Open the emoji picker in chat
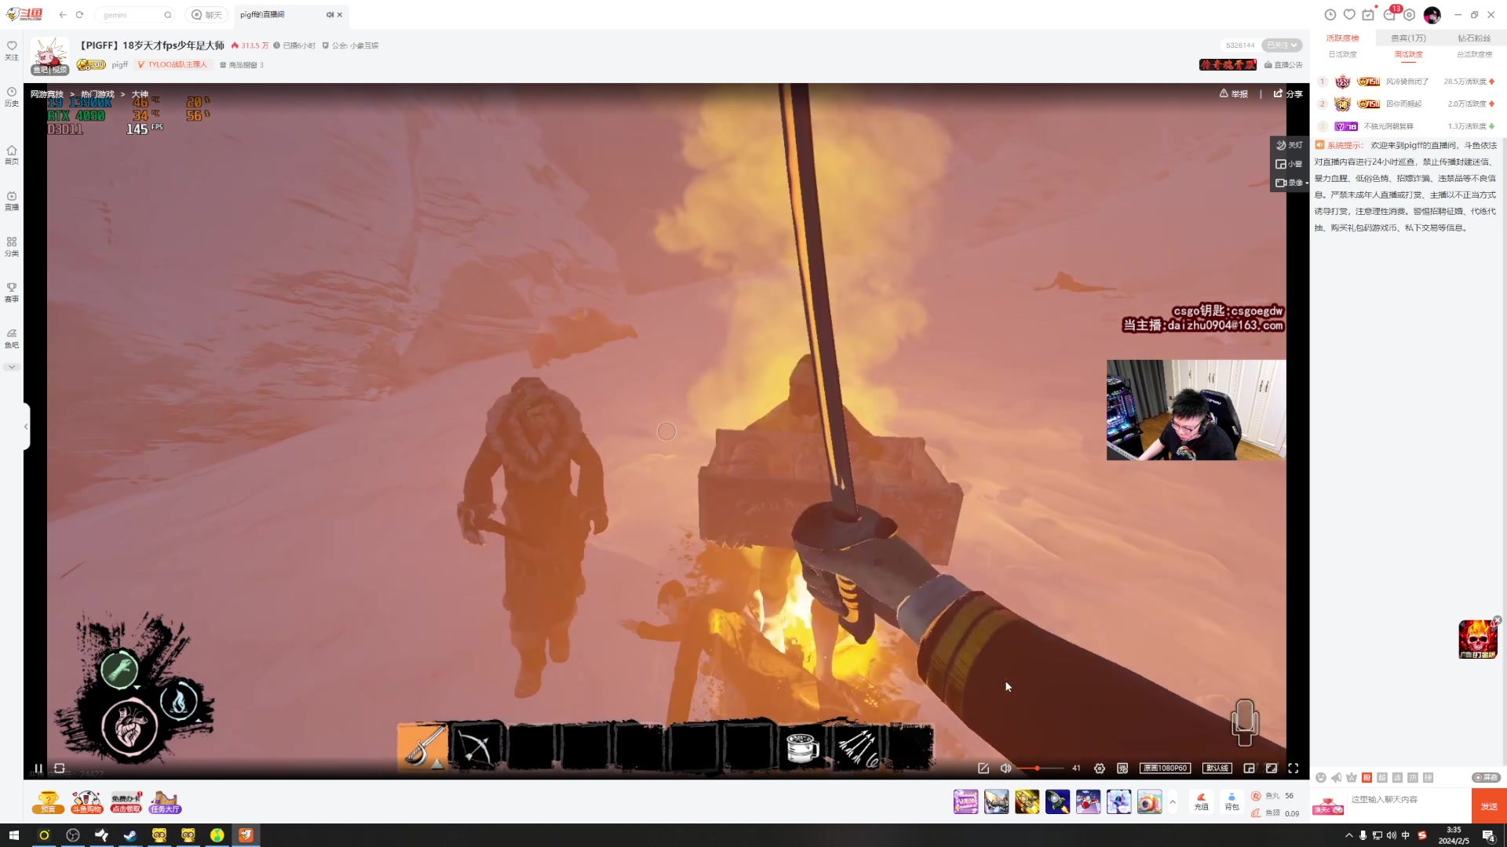The image size is (1507, 847). click(x=1321, y=778)
